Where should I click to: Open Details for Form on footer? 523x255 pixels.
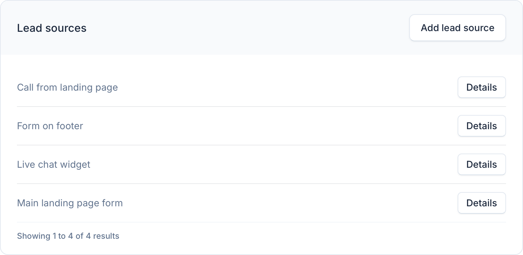481,126
